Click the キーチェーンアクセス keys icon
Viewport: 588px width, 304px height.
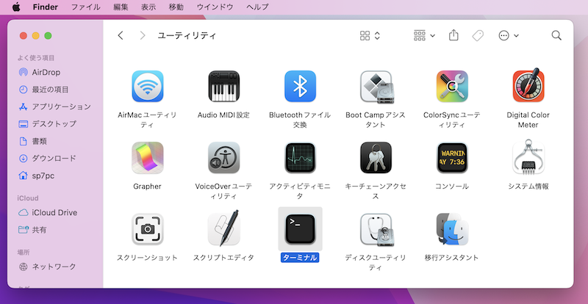[x=376, y=158]
